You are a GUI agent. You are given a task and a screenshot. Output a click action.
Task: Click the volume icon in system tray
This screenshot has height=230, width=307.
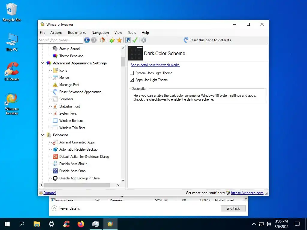(268, 224)
